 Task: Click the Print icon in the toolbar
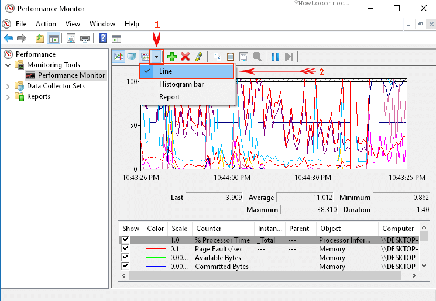(85, 38)
